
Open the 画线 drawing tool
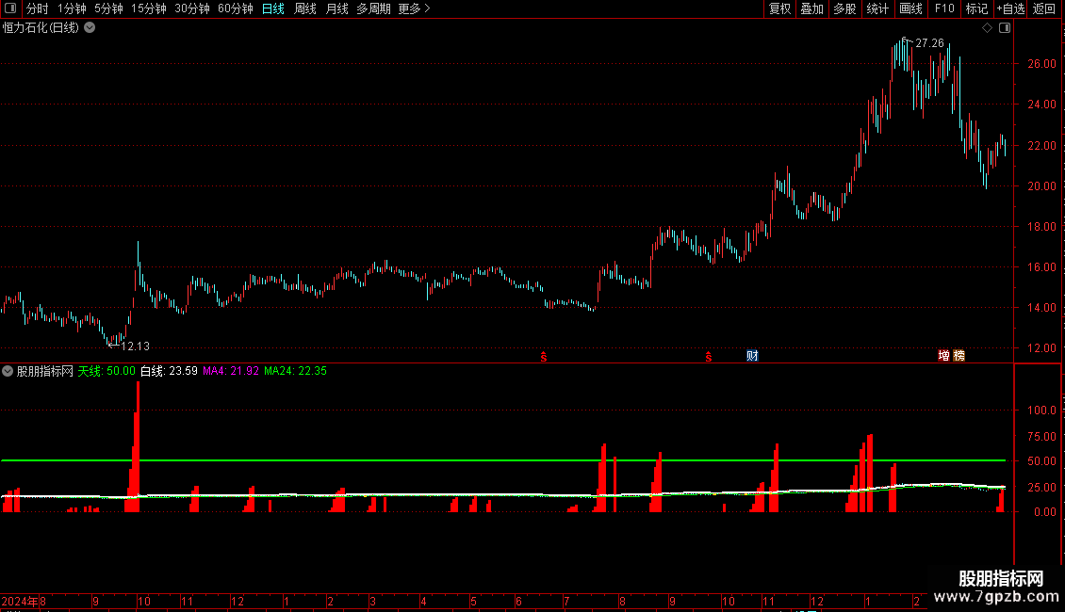coord(910,8)
